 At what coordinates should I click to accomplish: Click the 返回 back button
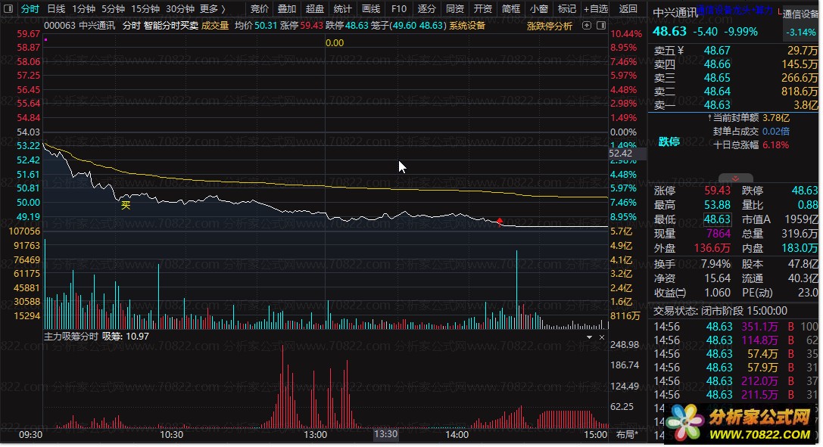pos(628,9)
